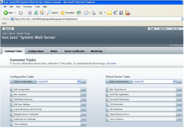Switch to the Configurations tab
The width and height of the screenshot is (184, 128).
36,51
